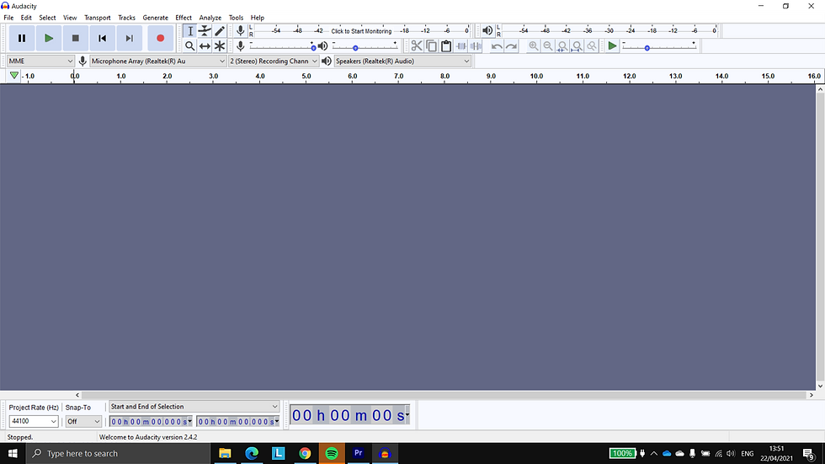
Task: Click the horizontal scrollbar right arrow
Action: tap(812, 395)
